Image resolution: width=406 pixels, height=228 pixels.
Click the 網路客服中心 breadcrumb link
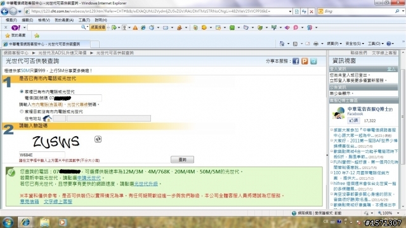[16, 53]
